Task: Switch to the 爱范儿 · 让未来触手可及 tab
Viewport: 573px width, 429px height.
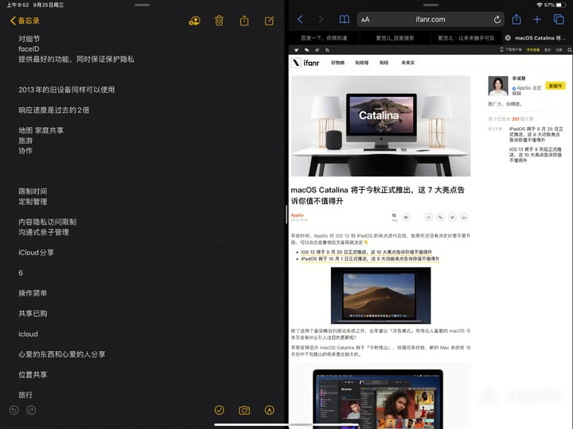Action: click(x=466, y=38)
